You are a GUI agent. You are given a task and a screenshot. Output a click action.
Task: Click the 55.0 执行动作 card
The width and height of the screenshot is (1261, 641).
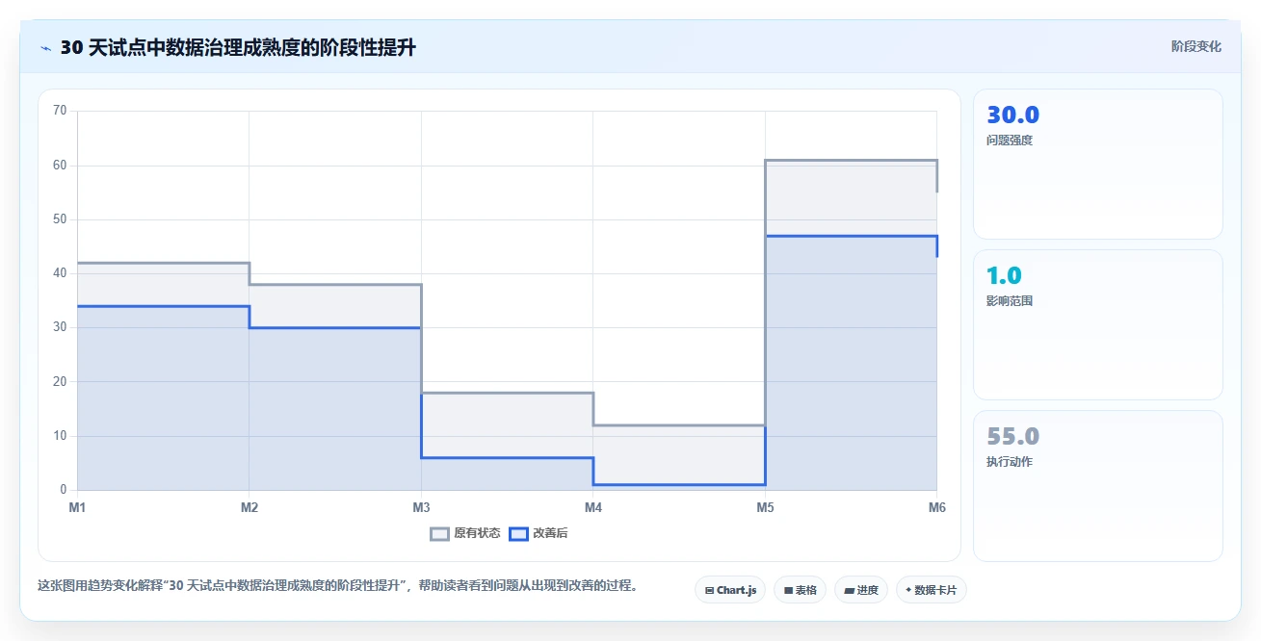1098,485
